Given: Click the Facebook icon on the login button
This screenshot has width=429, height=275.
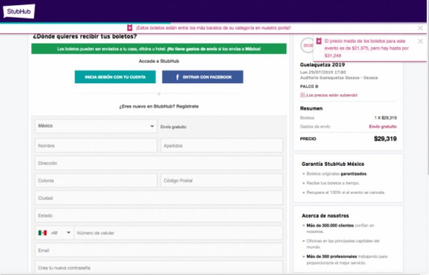Looking at the screenshot, I should click(x=177, y=77).
